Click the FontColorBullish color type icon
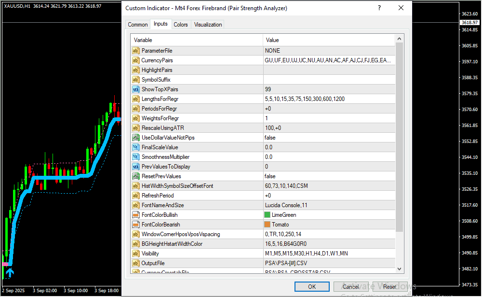Image resolution: width=482 pixels, height=297 pixels. (135, 215)
